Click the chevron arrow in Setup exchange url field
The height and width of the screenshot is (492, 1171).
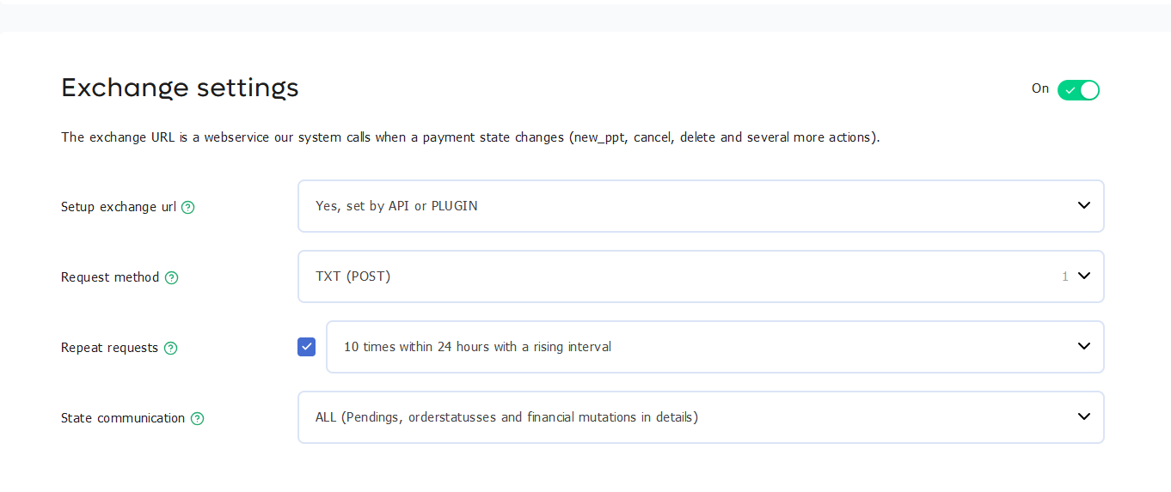[1083, 205]
